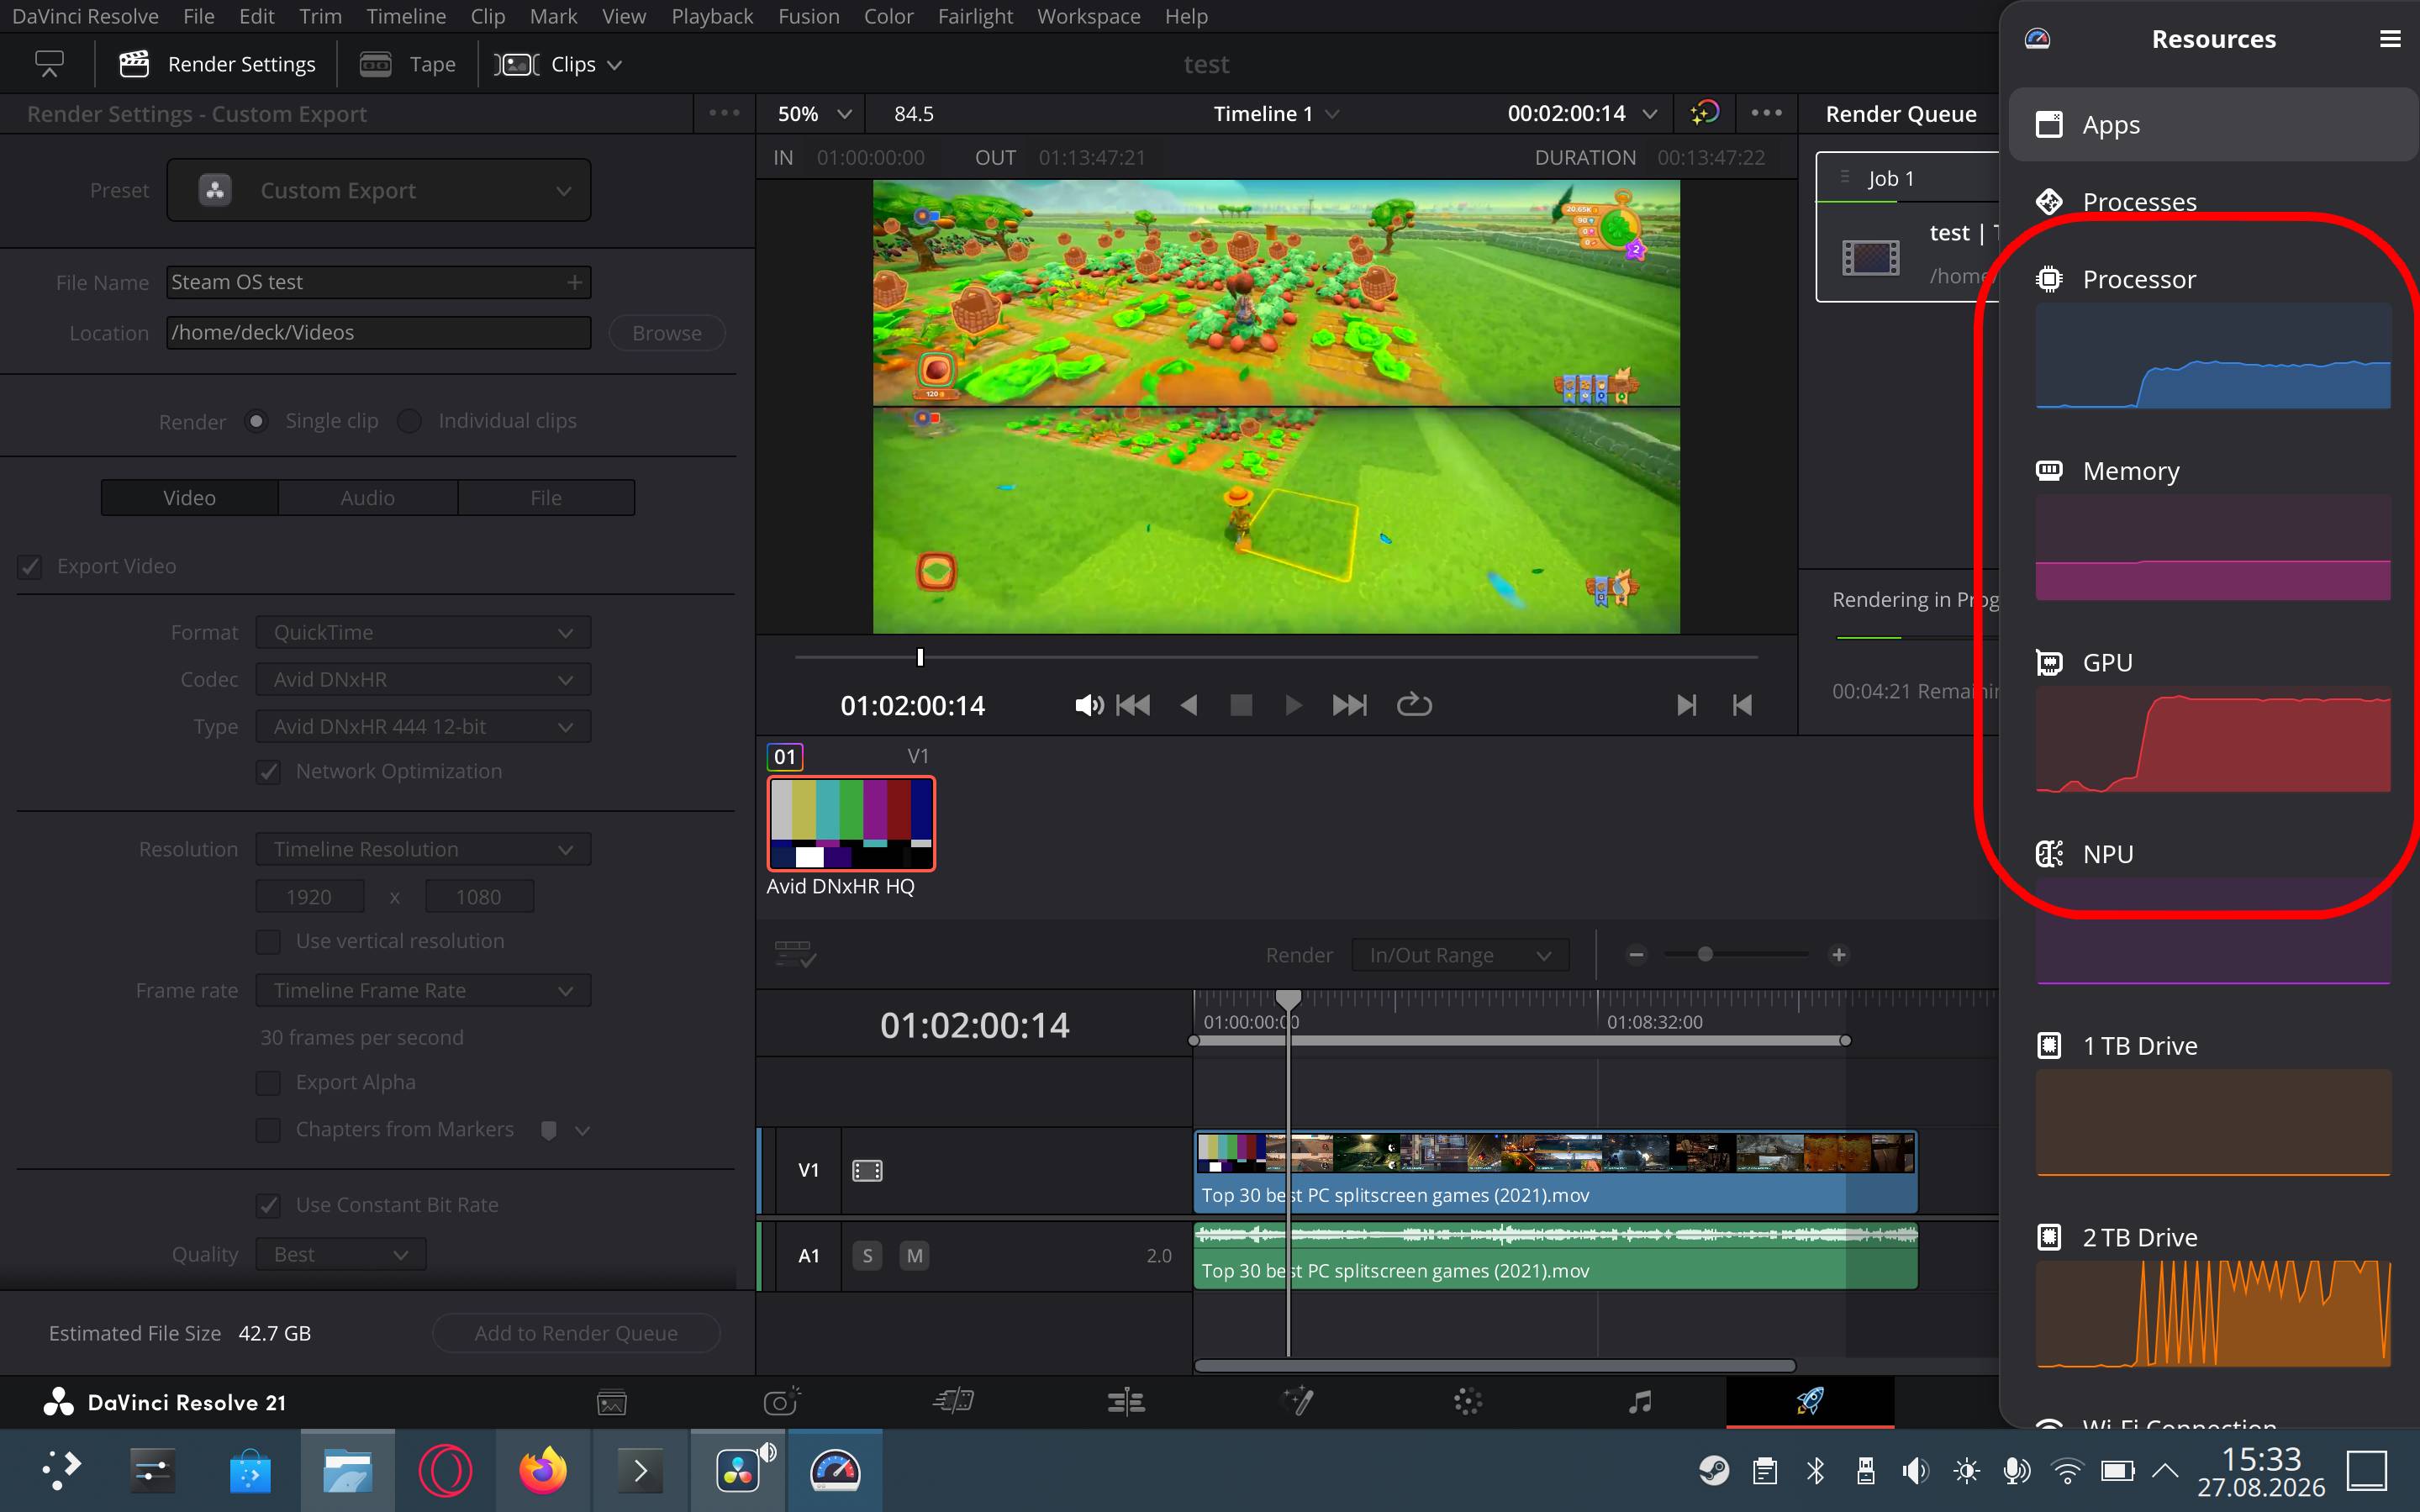
Task: Open render settings panel options (three dots)
Action: [x=724, y=113]
